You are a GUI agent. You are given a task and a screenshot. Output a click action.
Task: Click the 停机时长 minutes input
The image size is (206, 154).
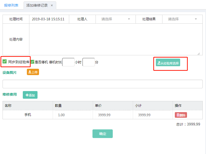(88, 62)
